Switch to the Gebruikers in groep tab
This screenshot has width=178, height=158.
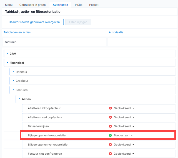[32, 5]
